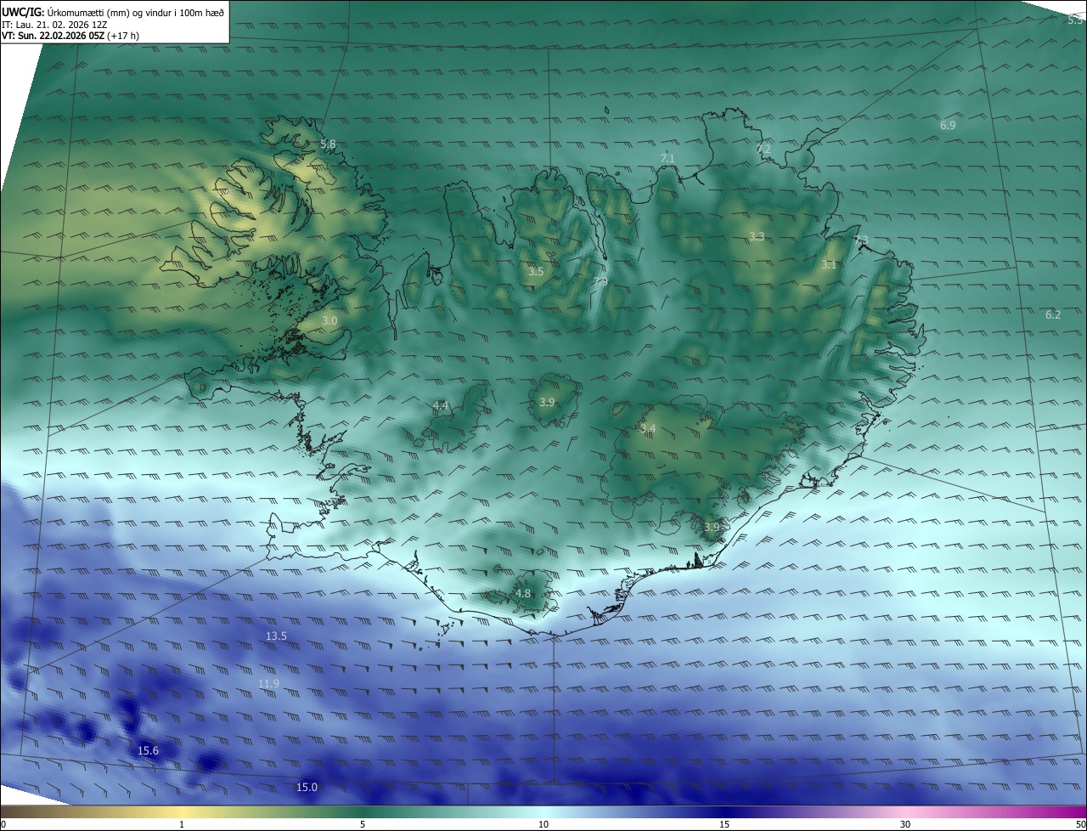Click the 3.4 value on the large glacier
This screenshot has width=1087, height=831.
tap(648, 428)
